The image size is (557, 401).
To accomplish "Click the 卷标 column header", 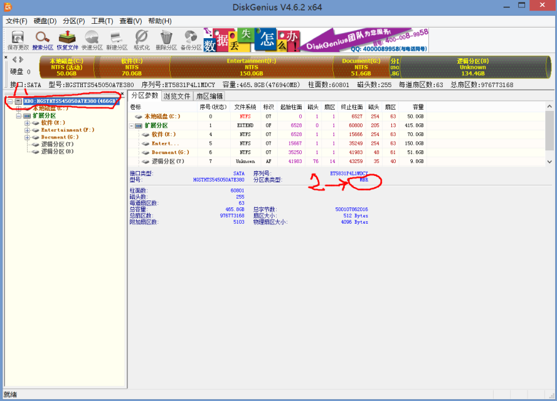I will point(162,107).
